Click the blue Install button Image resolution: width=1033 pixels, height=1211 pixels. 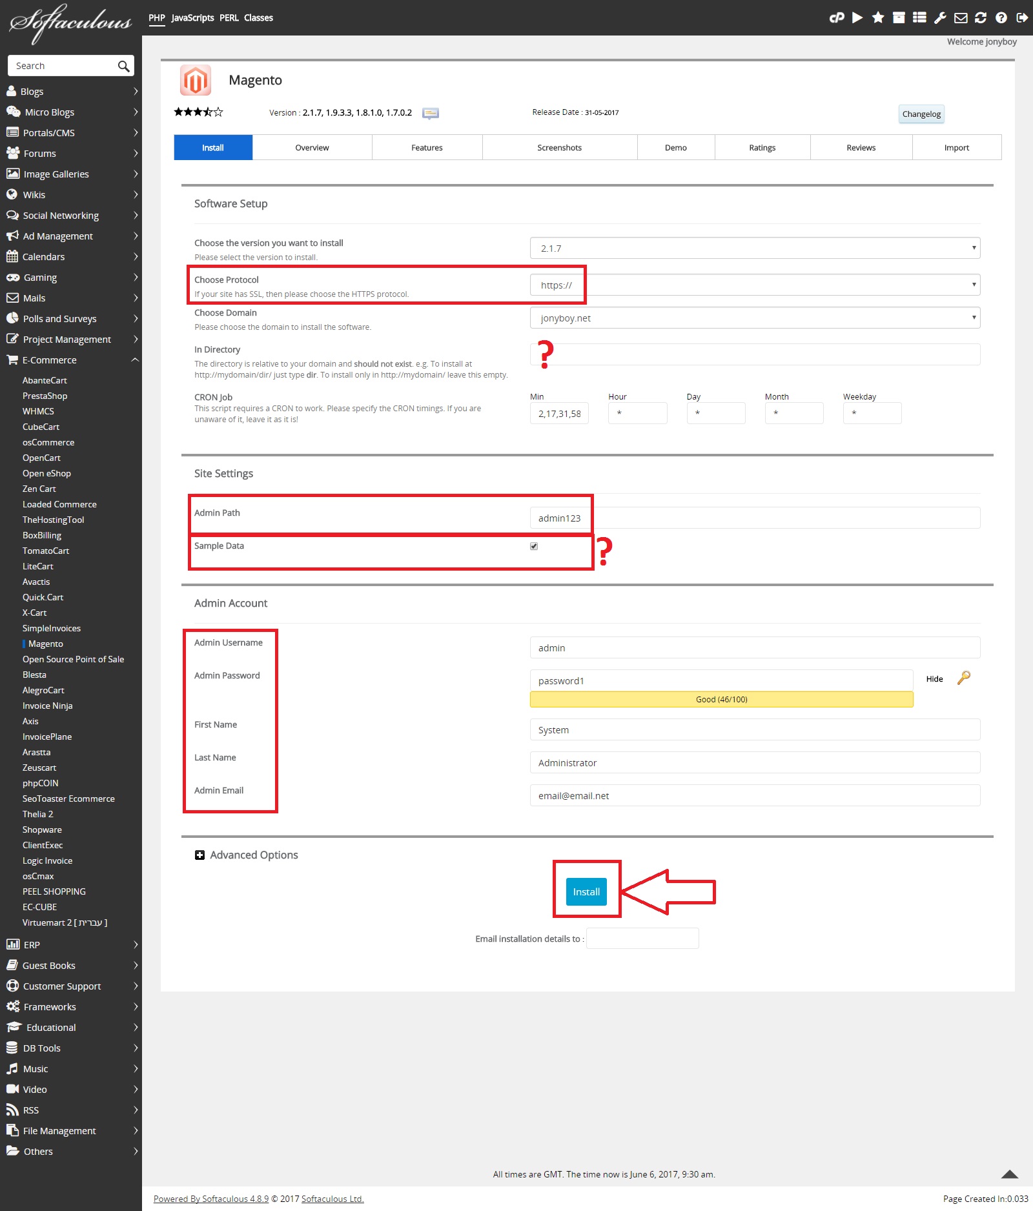click(586, 891)
